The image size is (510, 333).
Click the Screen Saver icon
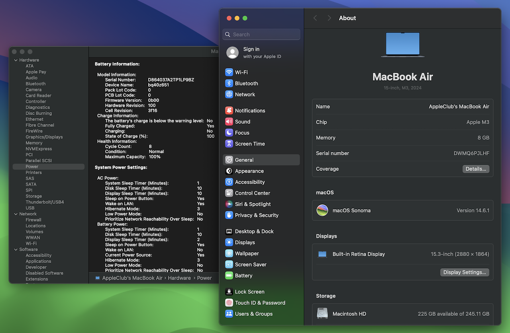(x=229, y=265)
